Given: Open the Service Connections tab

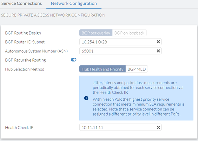Looking at the screenshot, I should (21, 3).
